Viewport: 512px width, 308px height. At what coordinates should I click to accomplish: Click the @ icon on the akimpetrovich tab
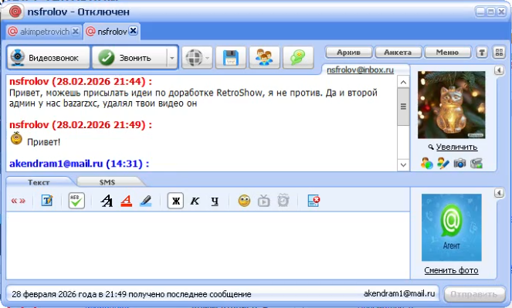point(12,32)
